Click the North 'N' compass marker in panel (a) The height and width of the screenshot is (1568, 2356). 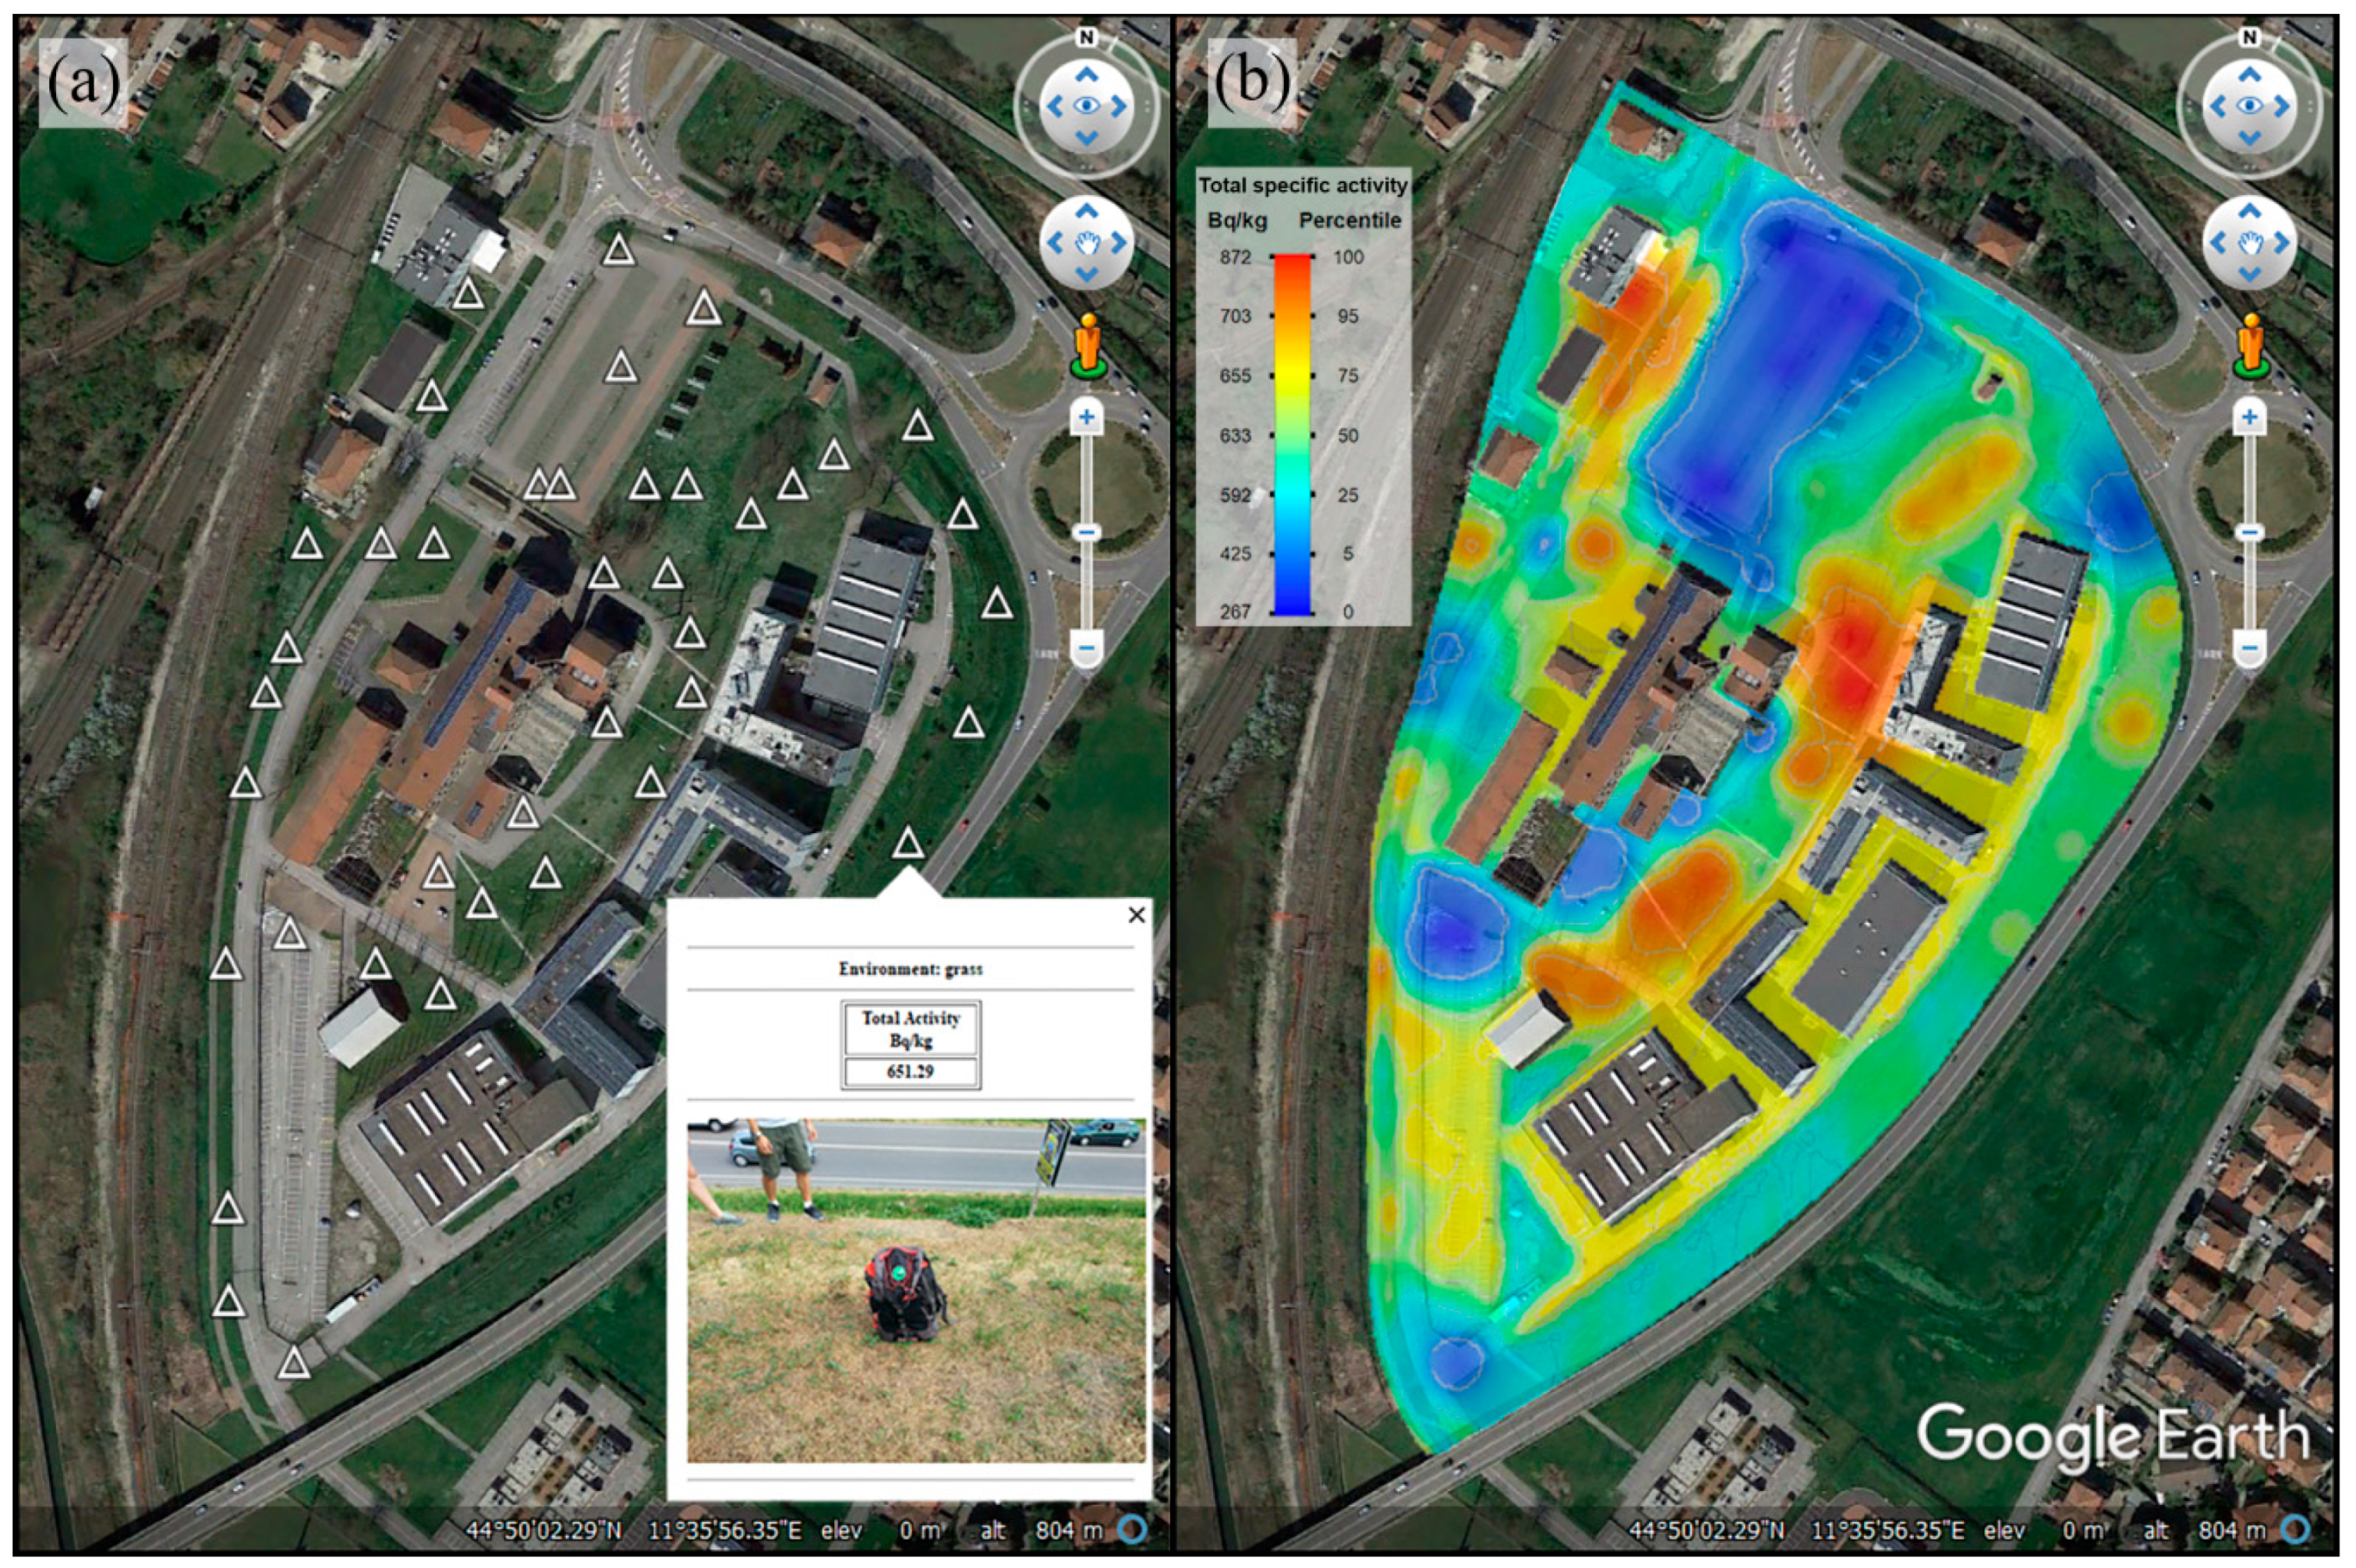(1087, 38)
